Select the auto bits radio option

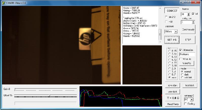click(x=169, y=77)
